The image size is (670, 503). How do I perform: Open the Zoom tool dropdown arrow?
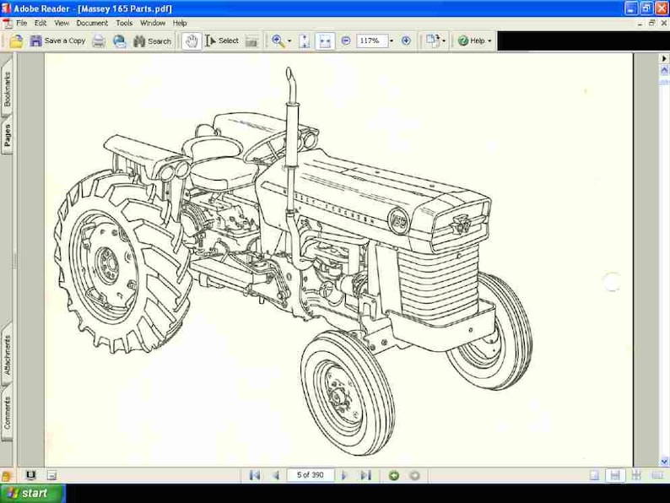tap(289, 41)
